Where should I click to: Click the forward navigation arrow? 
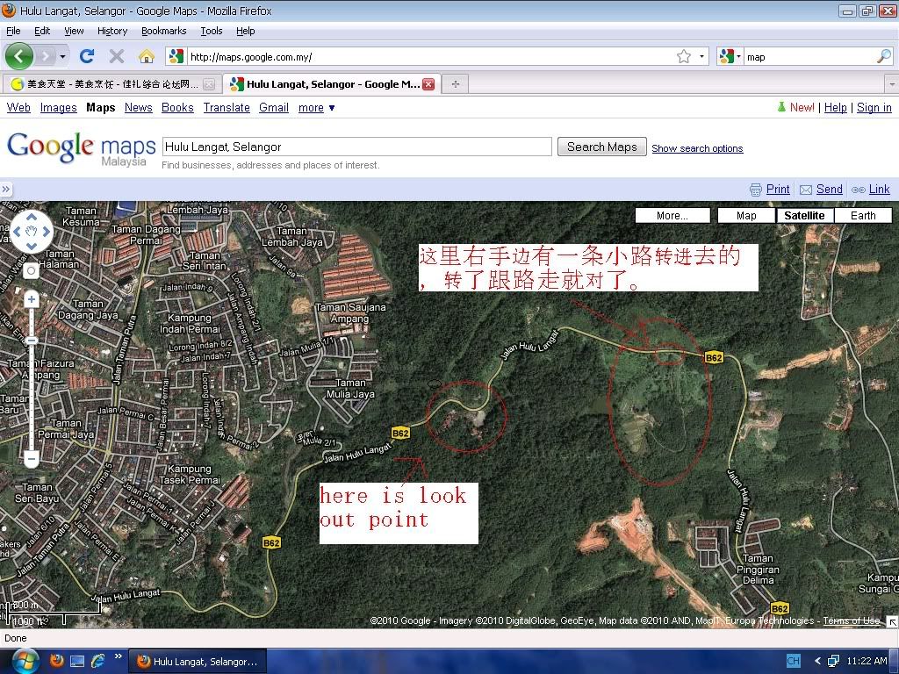pyautogui.click(x=46, y=56)
